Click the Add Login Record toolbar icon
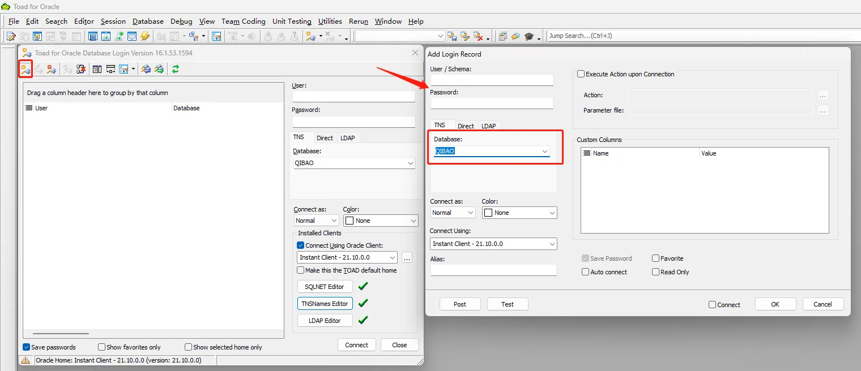The width and height of the screenshot is (861, 371). [x=25, y=68]
